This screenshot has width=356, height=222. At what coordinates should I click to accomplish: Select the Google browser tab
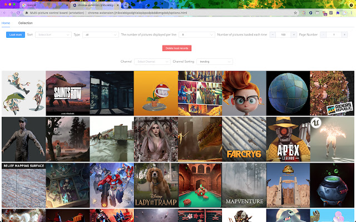44,5
